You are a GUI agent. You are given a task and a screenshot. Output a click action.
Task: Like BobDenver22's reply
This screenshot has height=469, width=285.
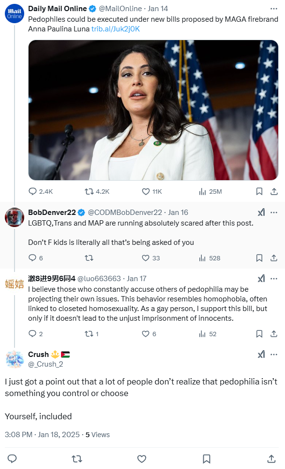click(x=151, y=258)
